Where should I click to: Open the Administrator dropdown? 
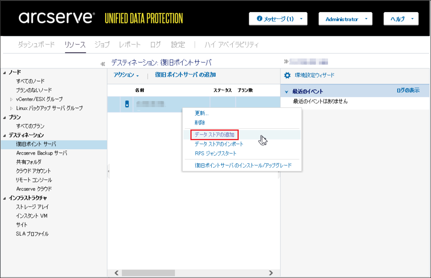(345, 19)
